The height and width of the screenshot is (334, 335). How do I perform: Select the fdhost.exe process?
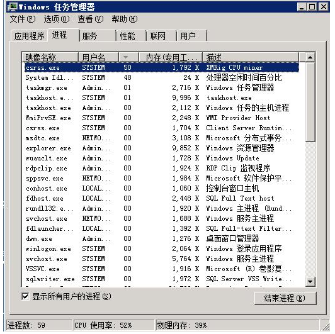pyautogui.click(x=162, y=198)
